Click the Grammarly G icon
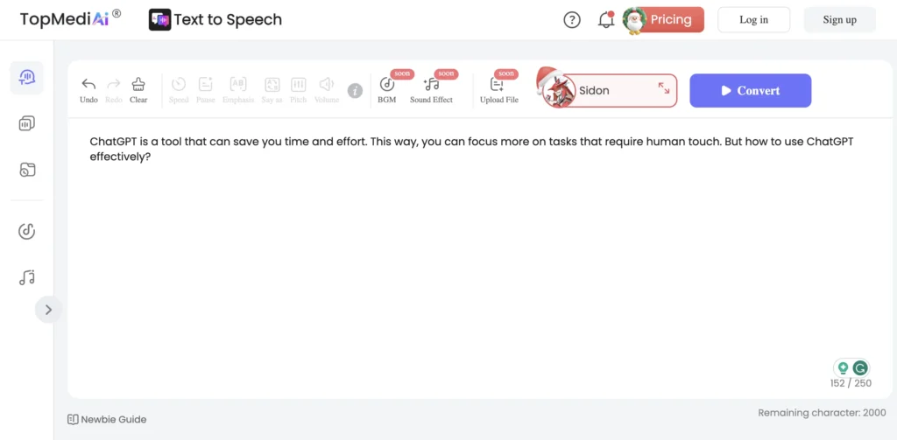 859,368
